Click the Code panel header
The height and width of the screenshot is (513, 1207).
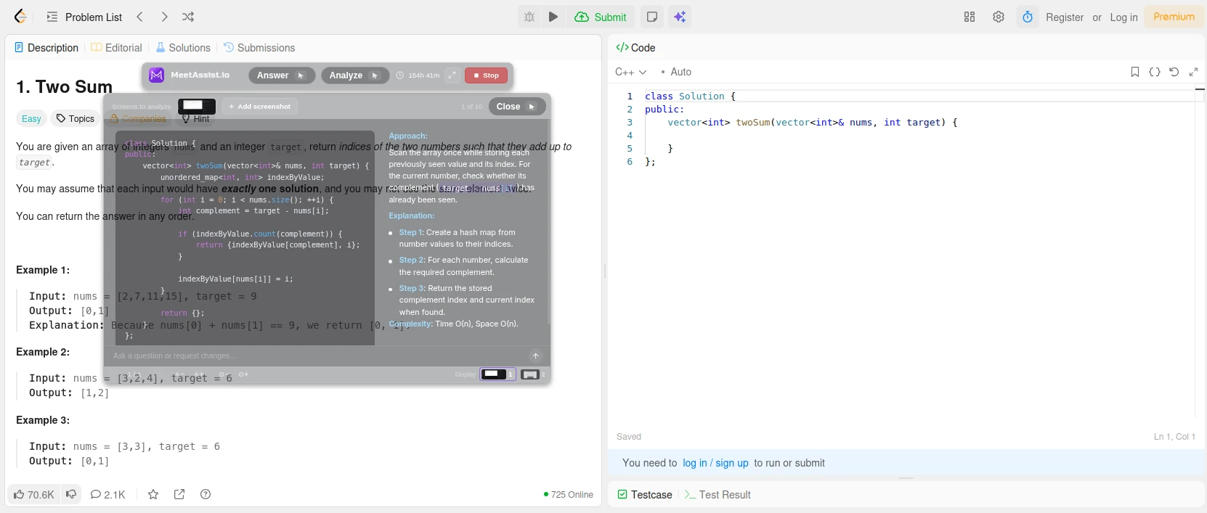635,48
